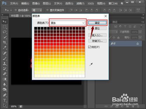Switch to the 路径 tab
This screenshot has height=109, width=146.
(x=115, y=22)
